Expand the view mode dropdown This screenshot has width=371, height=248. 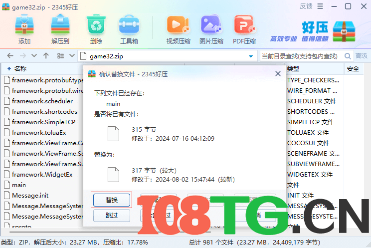click(x=72, y=56)
